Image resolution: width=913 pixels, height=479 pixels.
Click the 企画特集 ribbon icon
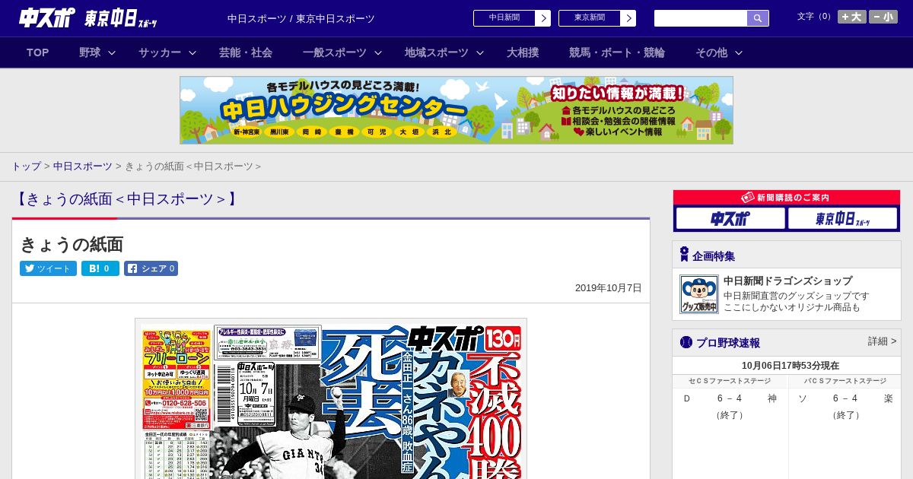684,255
